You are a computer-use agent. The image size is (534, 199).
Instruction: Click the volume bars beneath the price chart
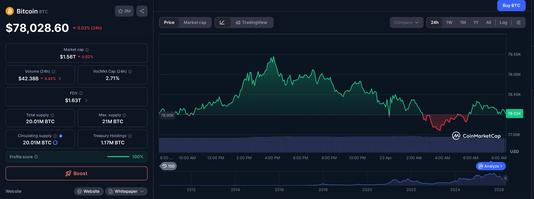332,144
